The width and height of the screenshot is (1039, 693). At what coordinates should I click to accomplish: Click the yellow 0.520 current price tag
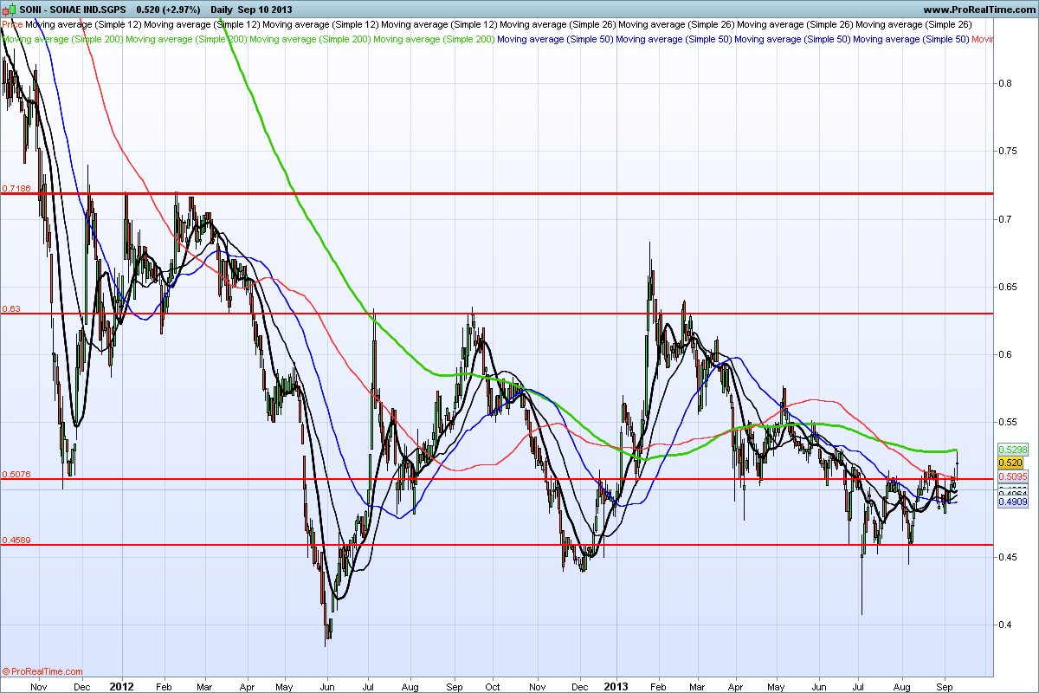click(x=1010, y=463)
